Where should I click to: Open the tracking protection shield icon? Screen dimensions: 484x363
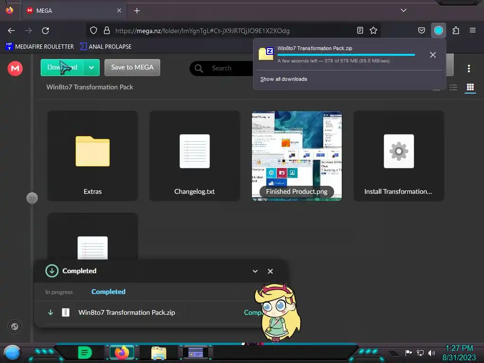tap(94, 31)
